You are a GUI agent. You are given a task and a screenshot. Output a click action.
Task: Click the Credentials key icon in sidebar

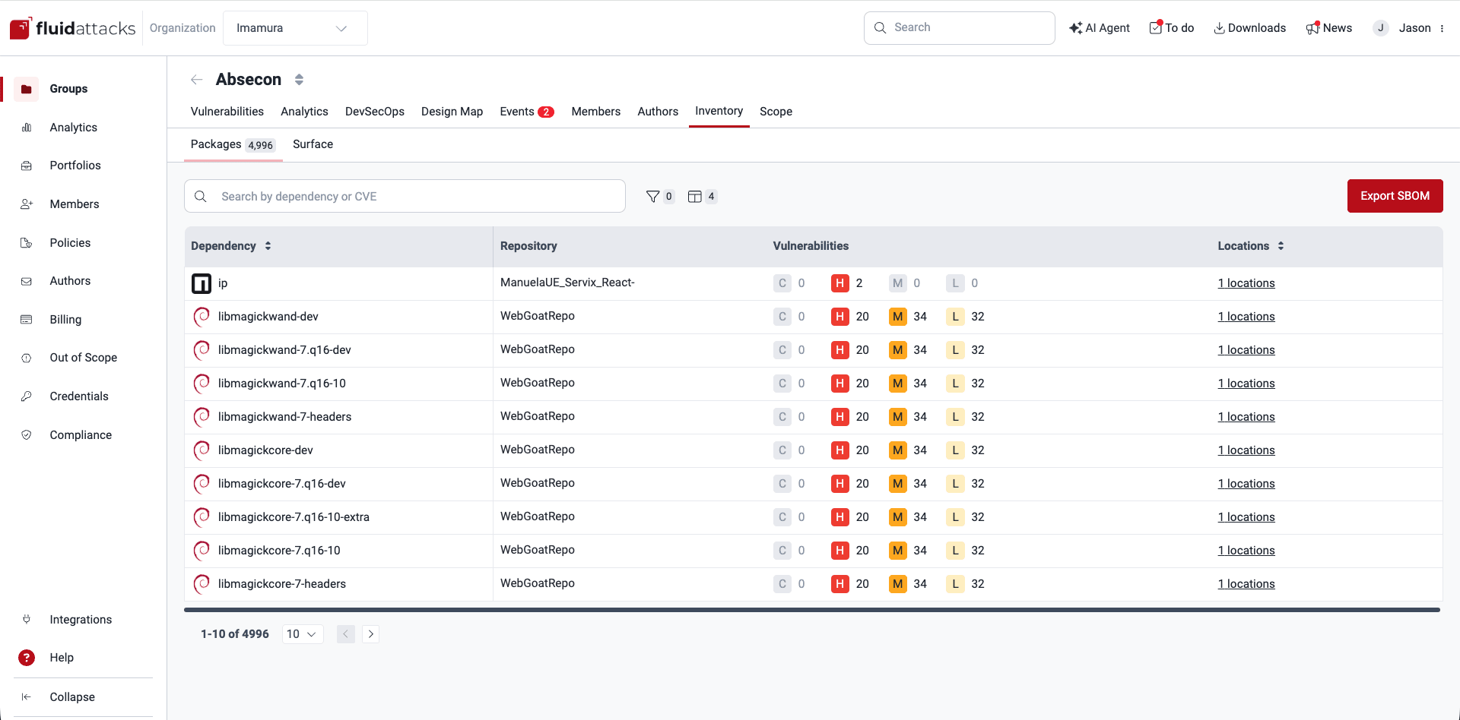(27, 396)
